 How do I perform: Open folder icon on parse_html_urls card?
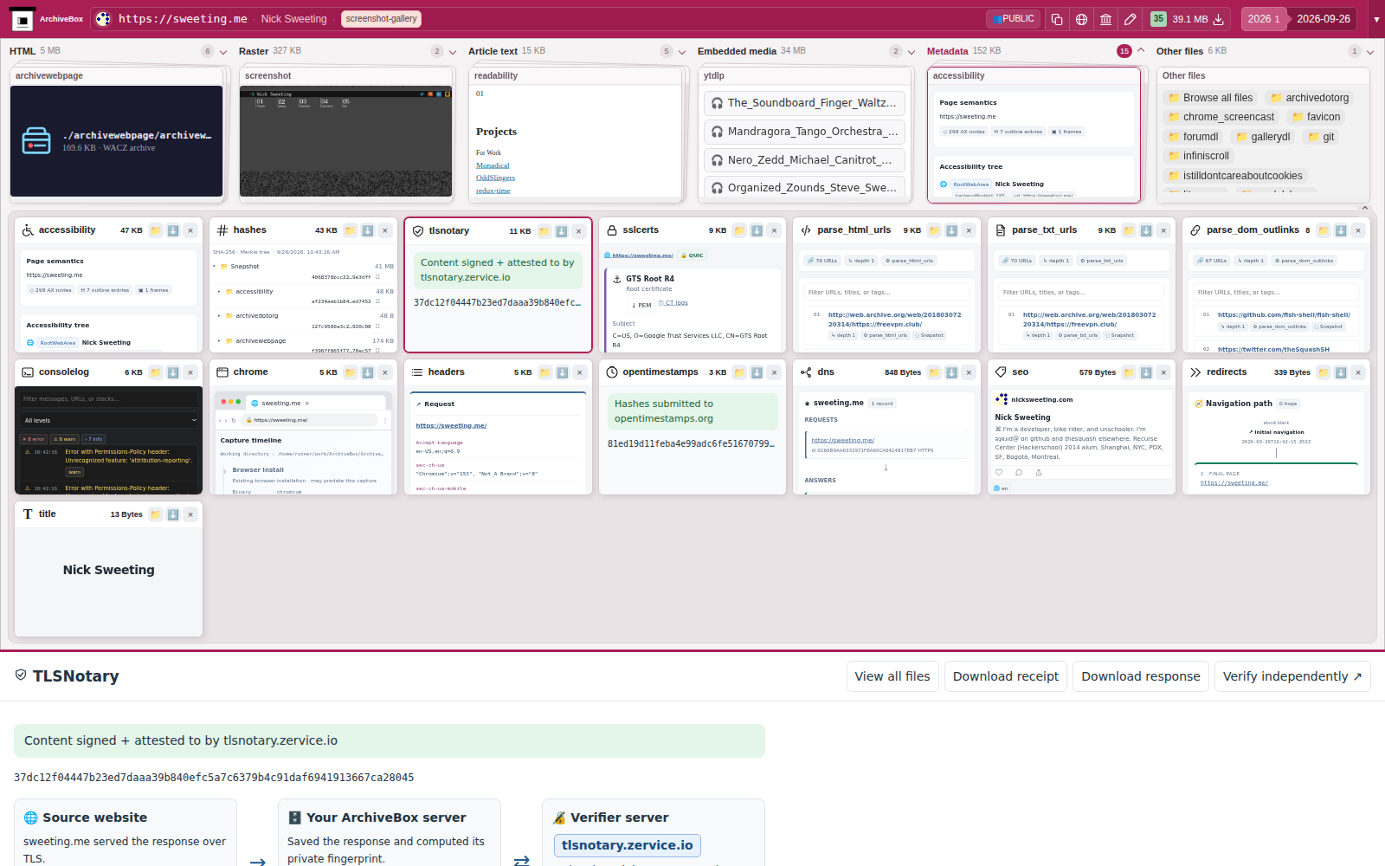[935, 230]
